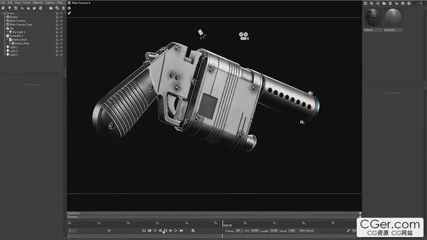
Task: Toggle visibility of Main Camera
Action: pos(61,21)
